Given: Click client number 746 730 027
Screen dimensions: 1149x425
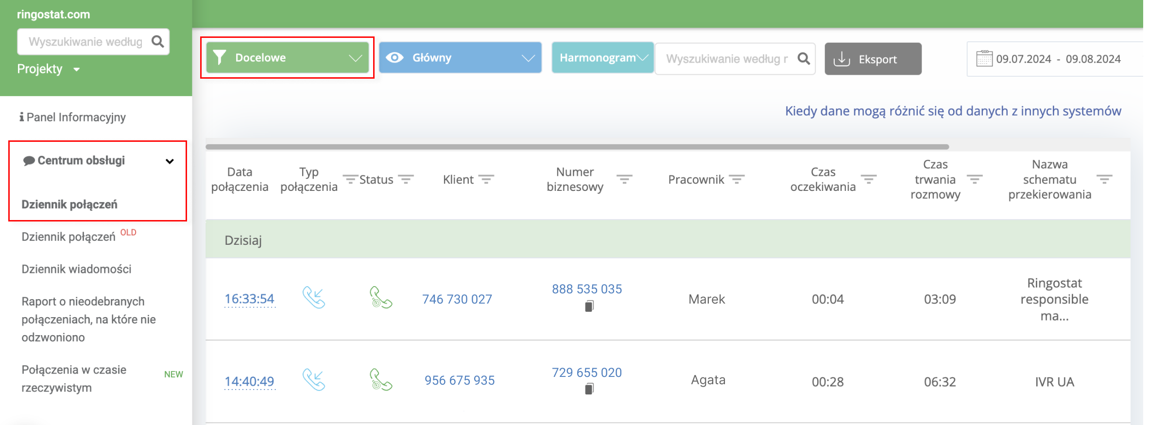Looking at the screenshot, I should tap(457, 299).
